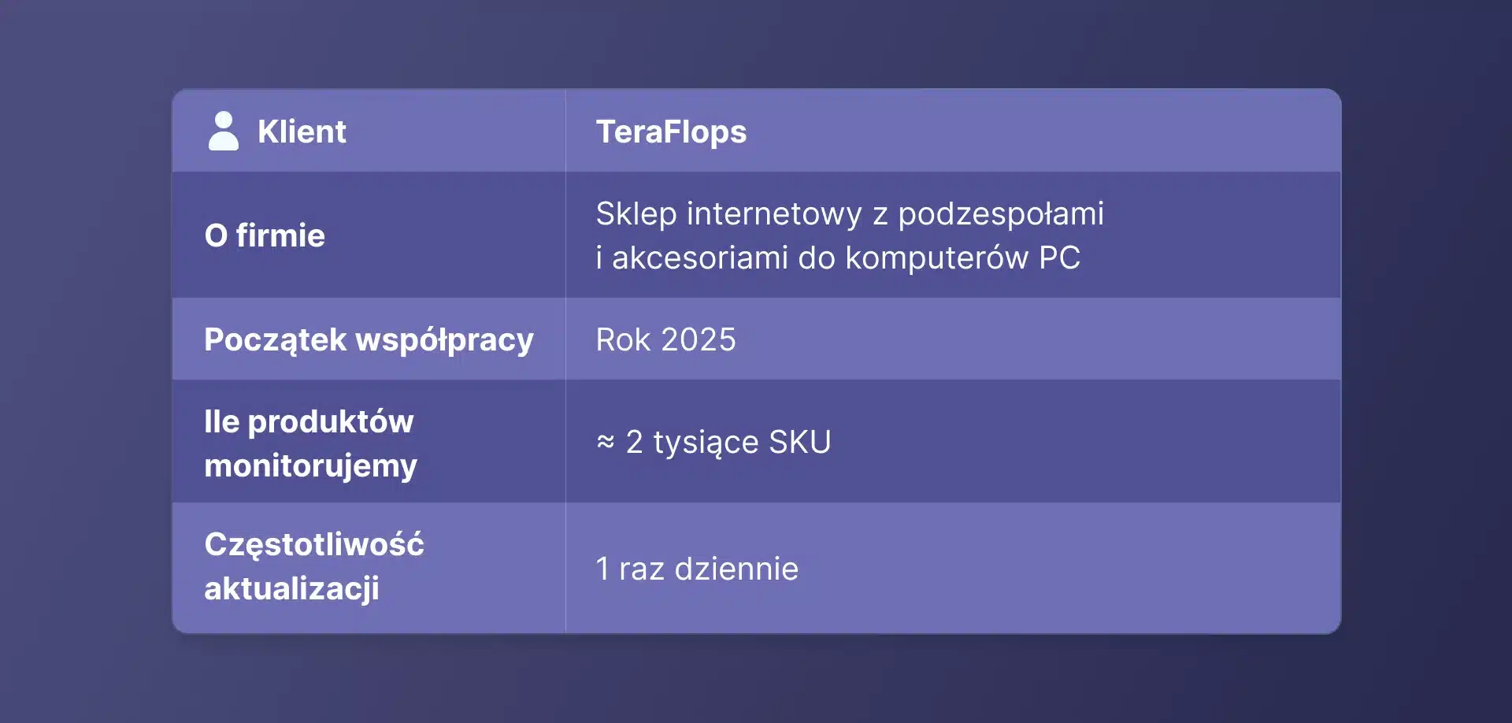This screenshot has width=1512, height=723.
Task: Click the Klient header label
Action: pos(302,132)
